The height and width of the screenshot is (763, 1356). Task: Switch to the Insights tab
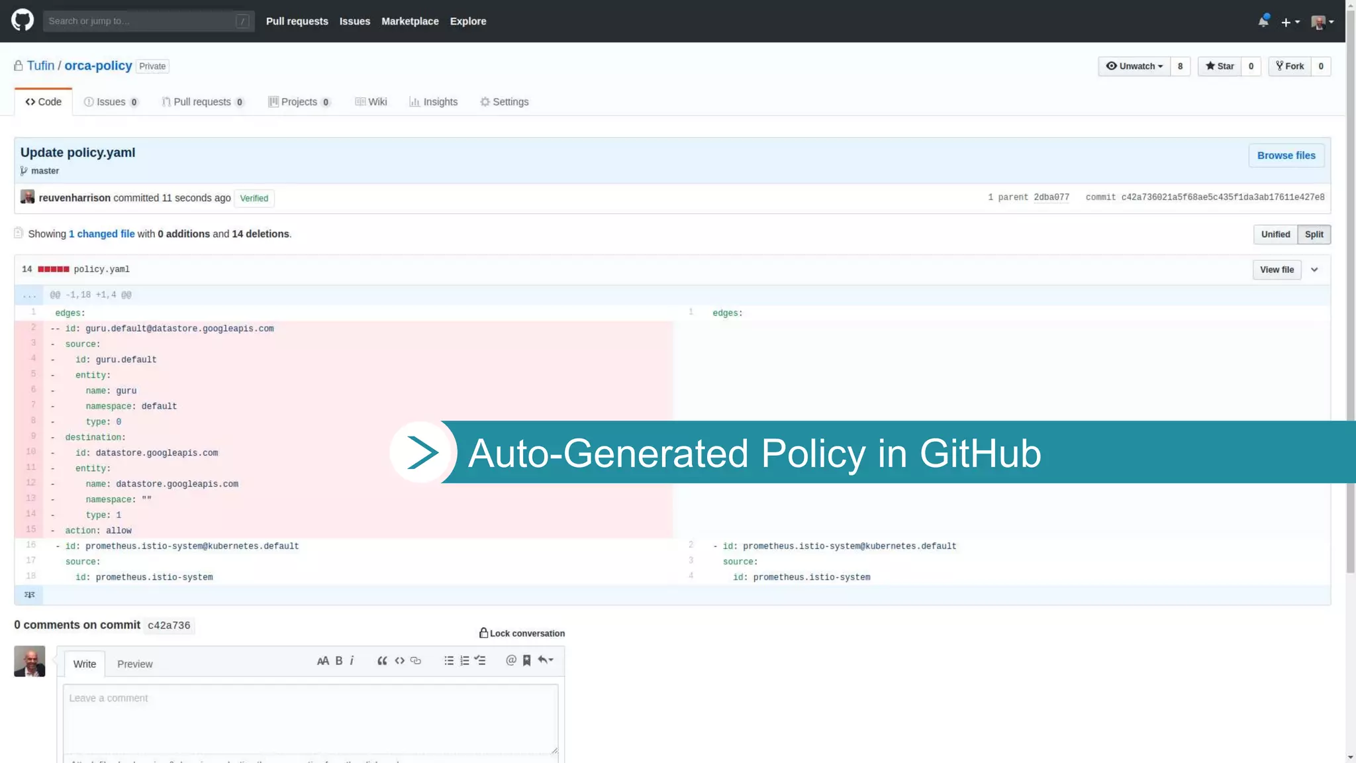tap(434, 102)
